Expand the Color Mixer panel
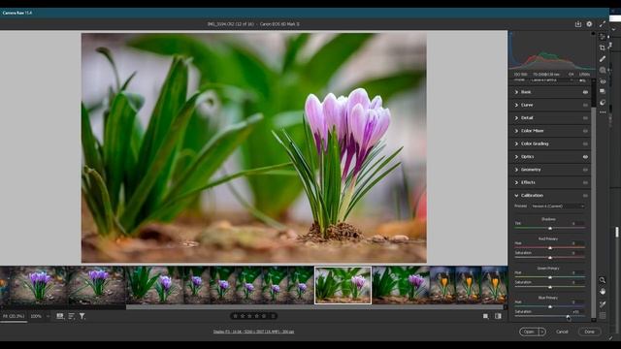The image size is (621, 349). (x=516, y=131)
